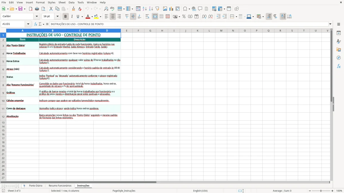Click English (USA) language in status bar

point(200,191)
